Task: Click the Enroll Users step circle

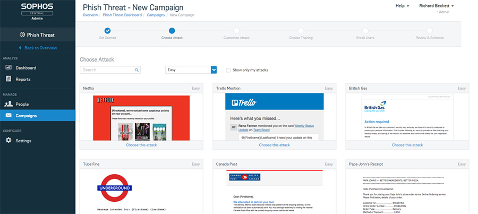Action: point(365,30)
